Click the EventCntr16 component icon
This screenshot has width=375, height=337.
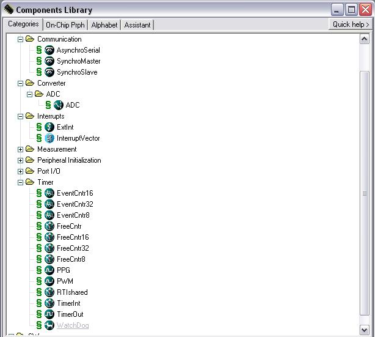tap(49, 193)
